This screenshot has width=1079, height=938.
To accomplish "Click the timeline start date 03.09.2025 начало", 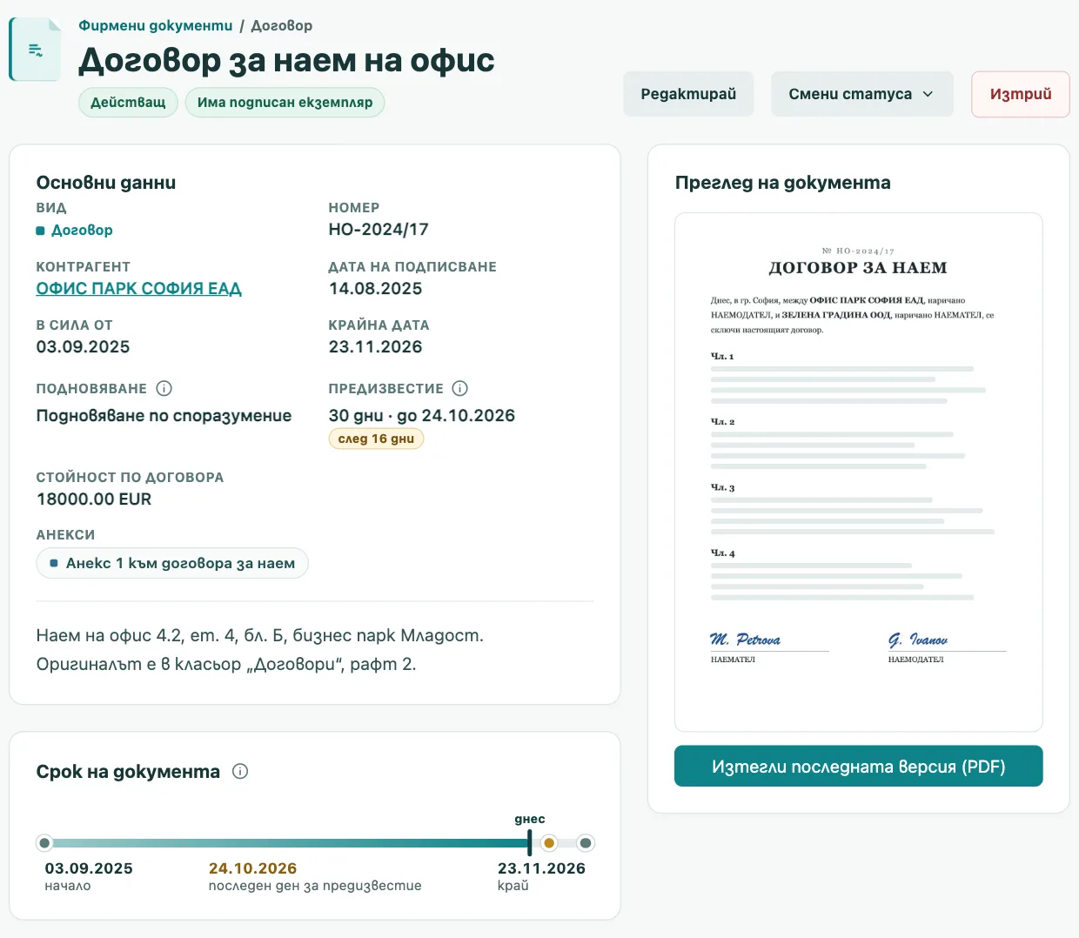I will pyautogui.click(x=89, y=876).
